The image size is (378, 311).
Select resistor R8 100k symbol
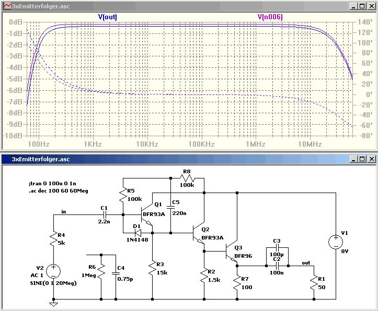[x=187, y=178]
